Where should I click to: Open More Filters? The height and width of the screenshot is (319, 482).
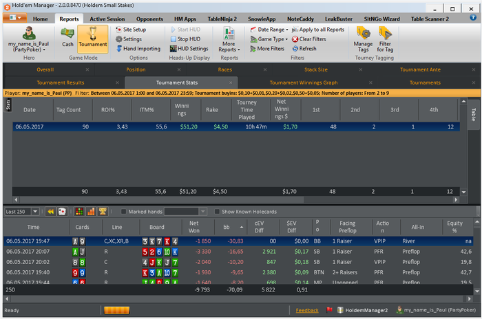pos(267,49)
